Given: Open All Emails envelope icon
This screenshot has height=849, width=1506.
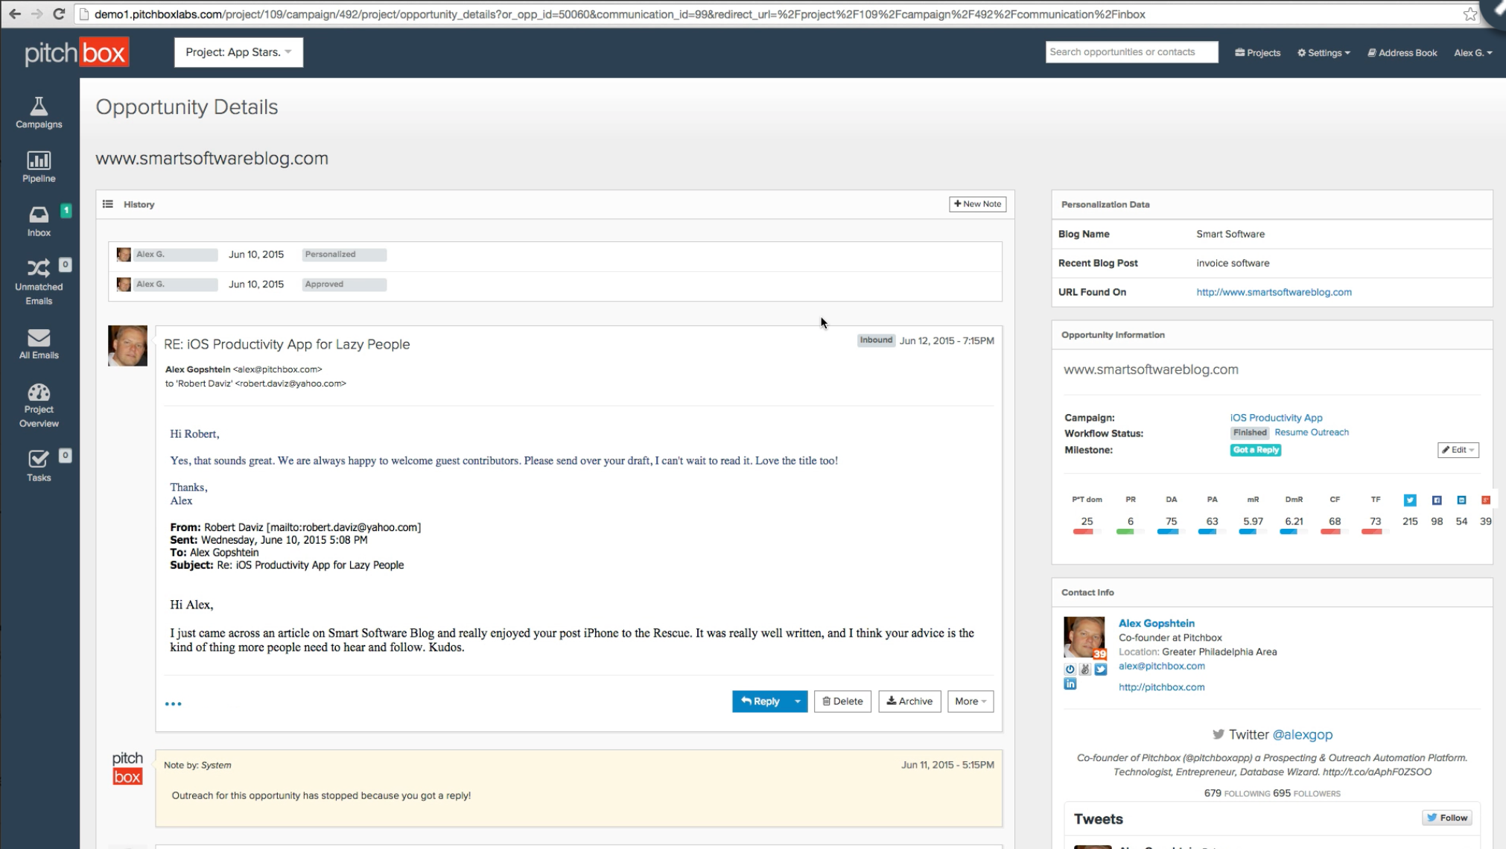Looking at the screenshot, I should tap(39, 337).
